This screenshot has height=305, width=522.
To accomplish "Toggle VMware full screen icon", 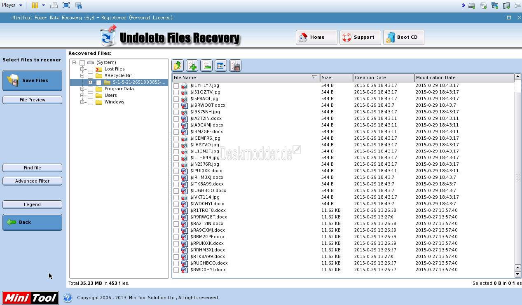I will point(66,5).
